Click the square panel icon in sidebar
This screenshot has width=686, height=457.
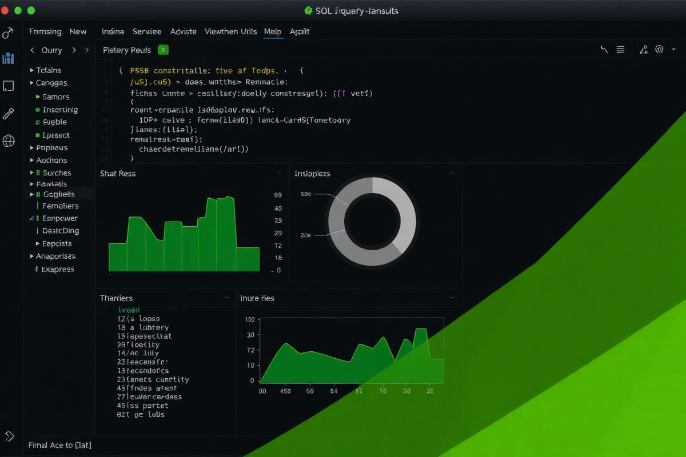pyautogui.click(x=8, y=86)
